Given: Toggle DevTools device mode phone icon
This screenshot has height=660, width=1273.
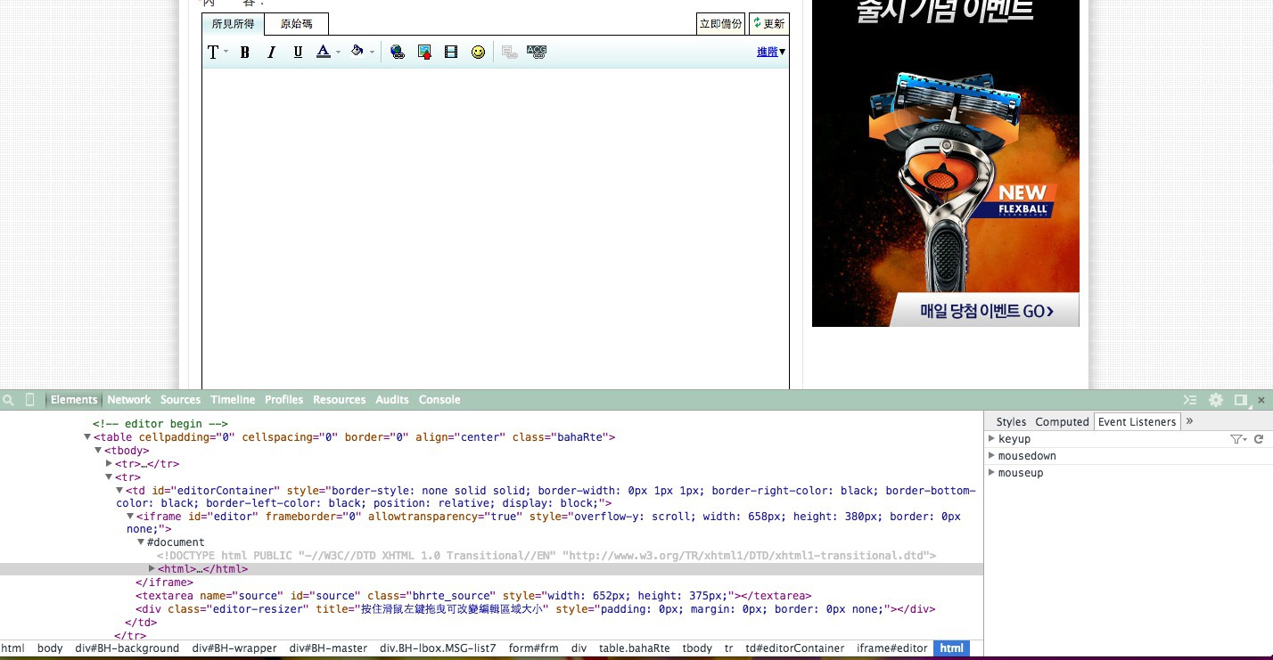Looking at the screenshot, I should pyautogui.click(x=29, y=400).
